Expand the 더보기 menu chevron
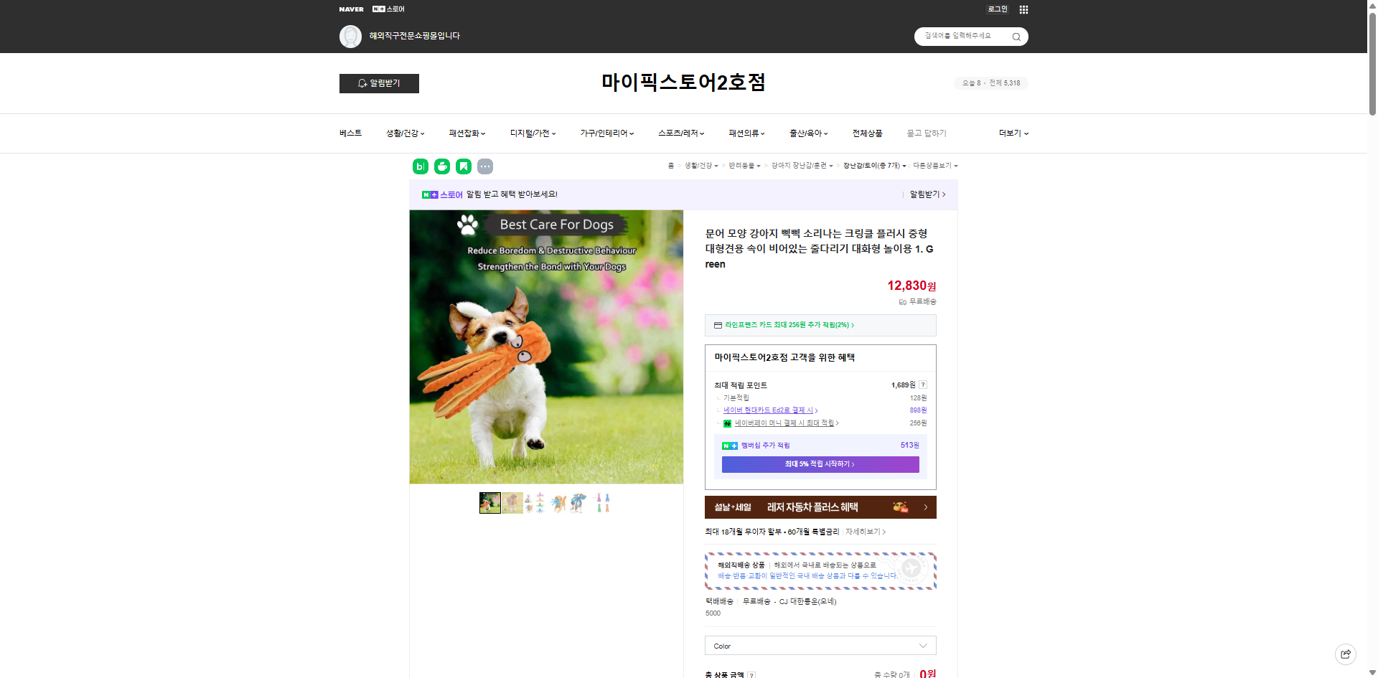 1026,133
